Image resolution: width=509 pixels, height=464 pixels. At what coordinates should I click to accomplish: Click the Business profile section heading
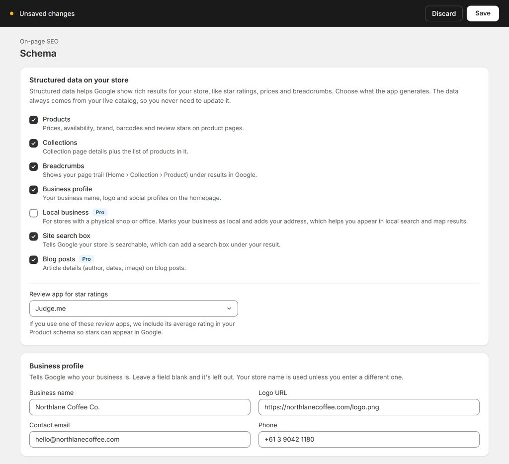57,366
